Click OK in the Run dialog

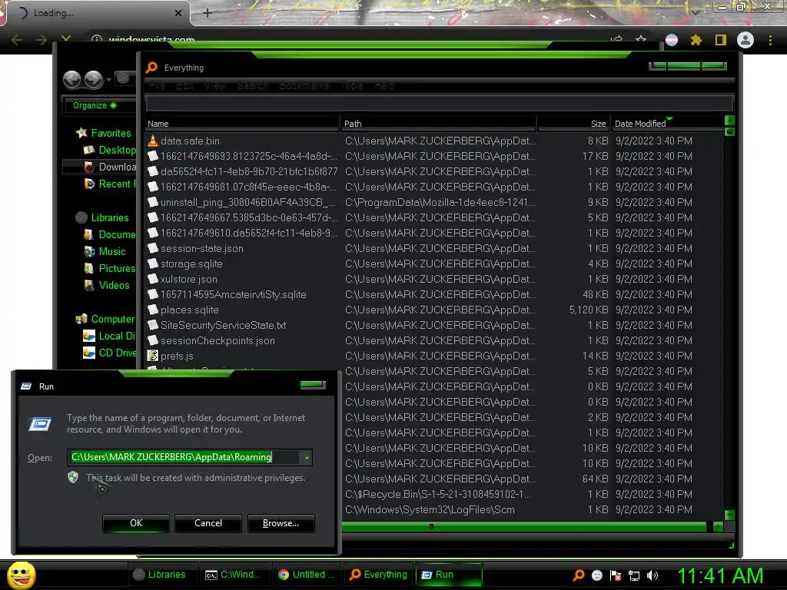tap(136, 523)
